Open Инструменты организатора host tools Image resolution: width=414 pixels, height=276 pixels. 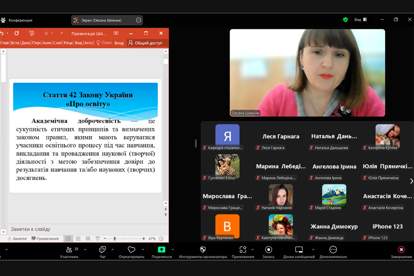[x=203, y=249]
